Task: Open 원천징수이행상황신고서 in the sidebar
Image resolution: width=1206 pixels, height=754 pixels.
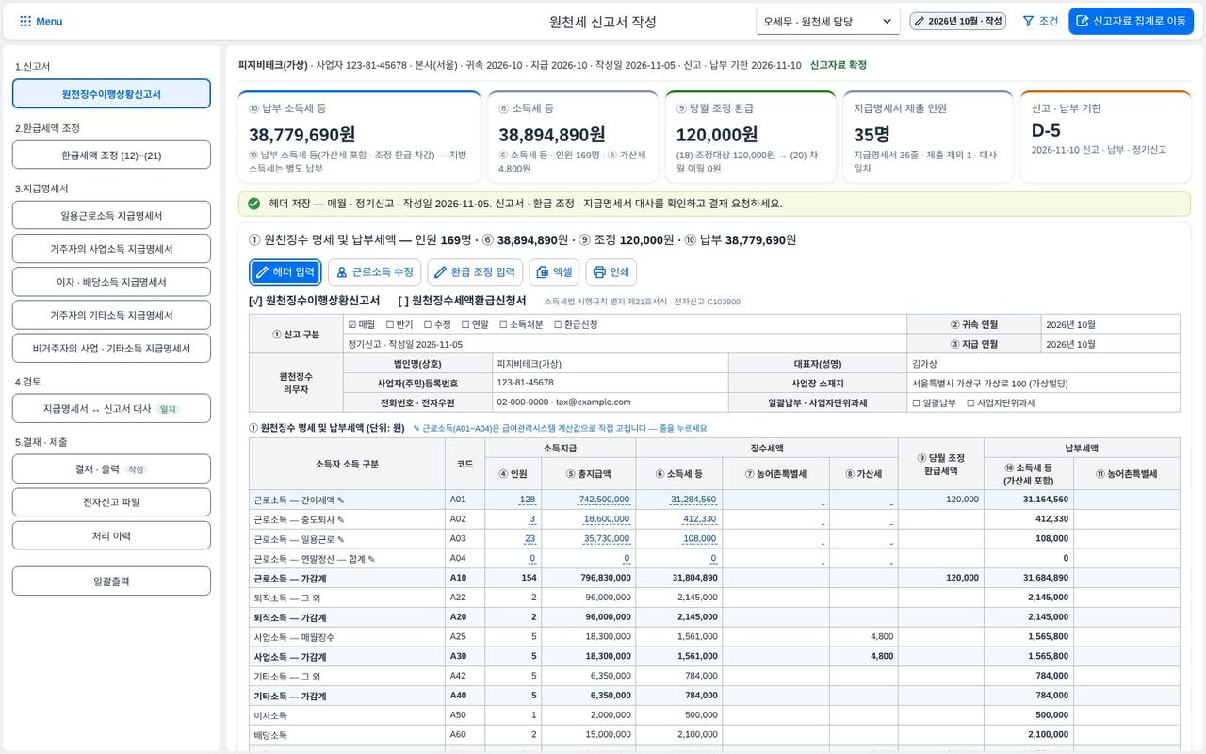Action: pyautogui.click(x=111, y=94)
